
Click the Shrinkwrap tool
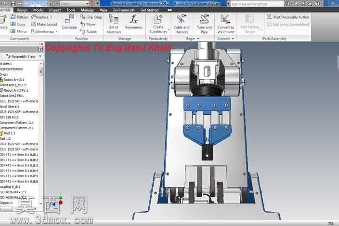[x=42, y=31]
